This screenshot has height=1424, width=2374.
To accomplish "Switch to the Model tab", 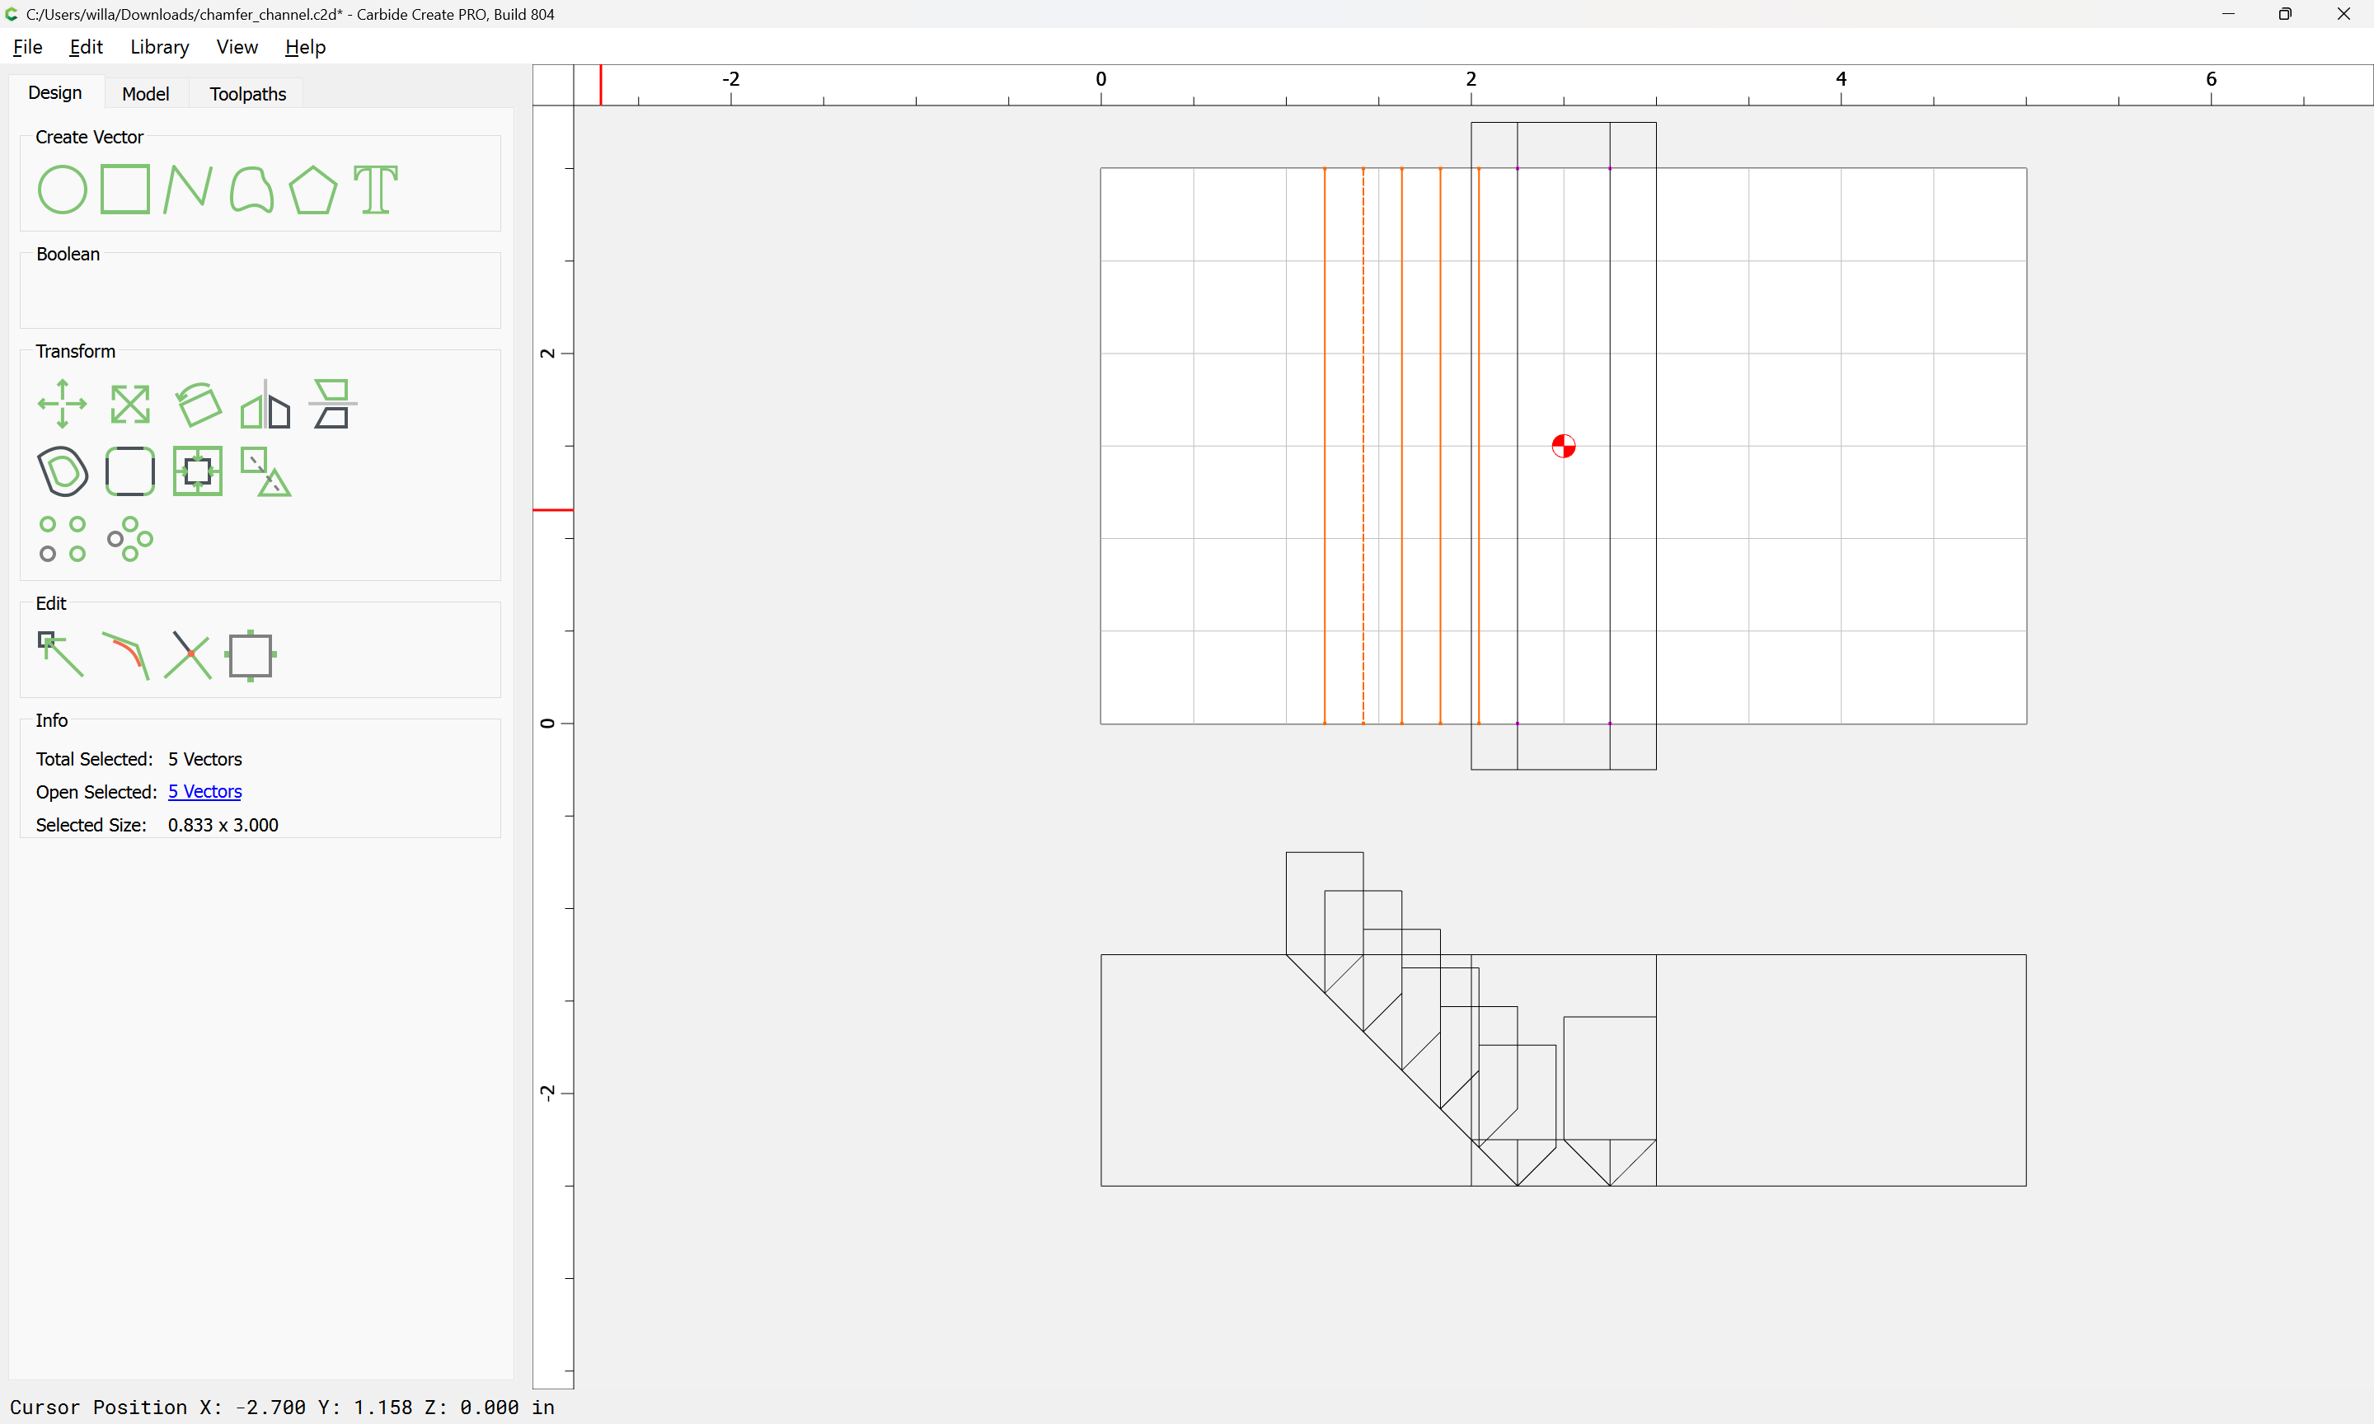I will [145, 94].
